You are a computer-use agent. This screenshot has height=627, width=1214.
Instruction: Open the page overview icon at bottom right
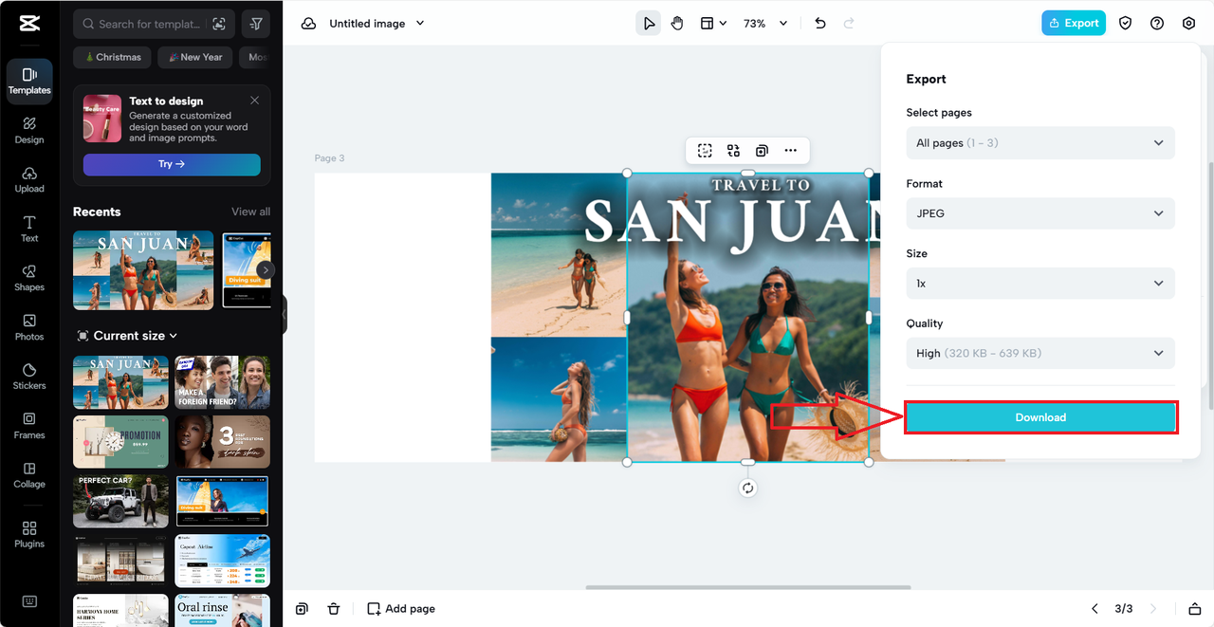click(1195, 609)
